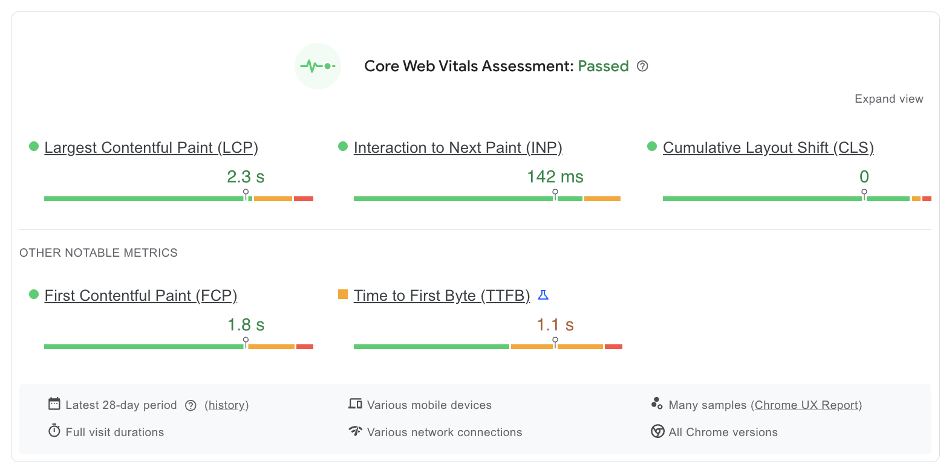Click the history link
This screenshot has width=952, height=476.
point(226,405)
